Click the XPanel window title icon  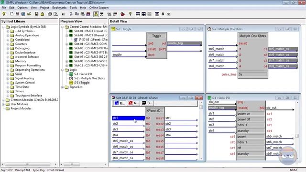(113, 97)
